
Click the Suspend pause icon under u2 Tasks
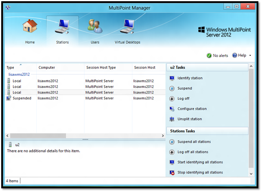coord(172,88)
